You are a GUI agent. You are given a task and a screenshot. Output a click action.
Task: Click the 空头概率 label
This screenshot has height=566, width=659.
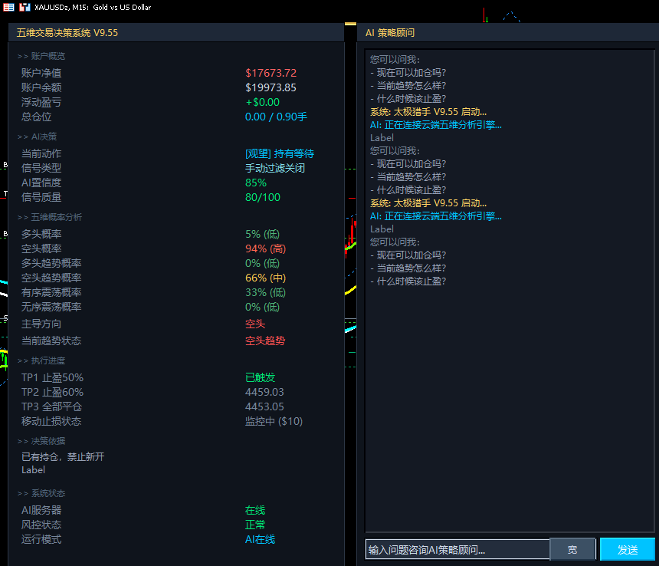(x=41, y=248)
